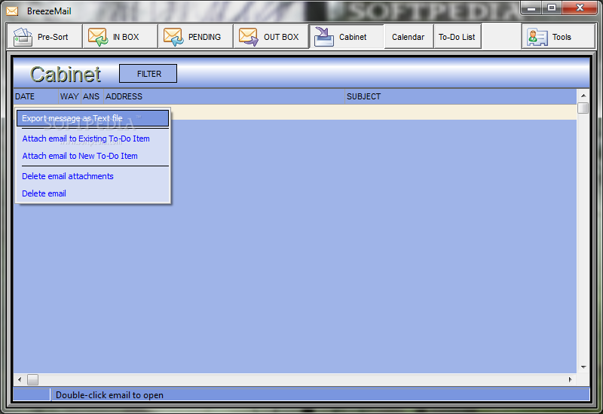
Task: Choose Export message as Text file
Action: 93,118
